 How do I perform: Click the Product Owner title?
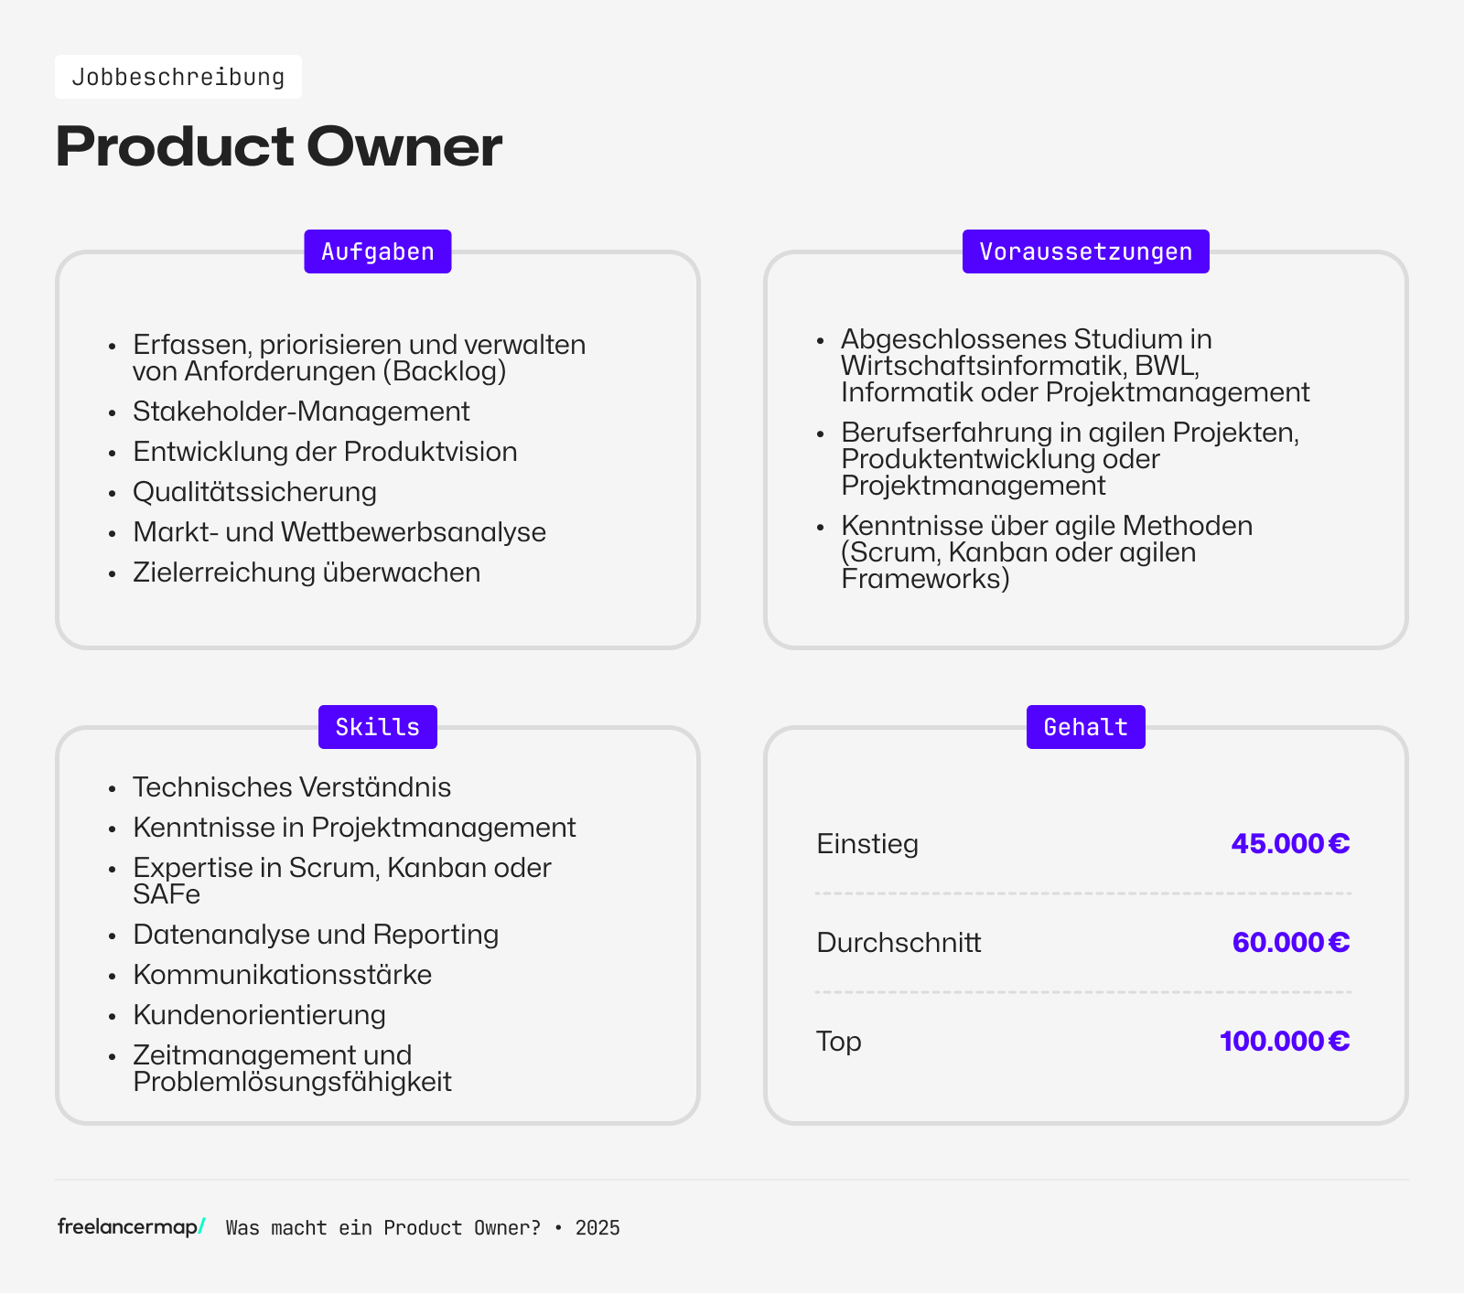coord(279,144)
